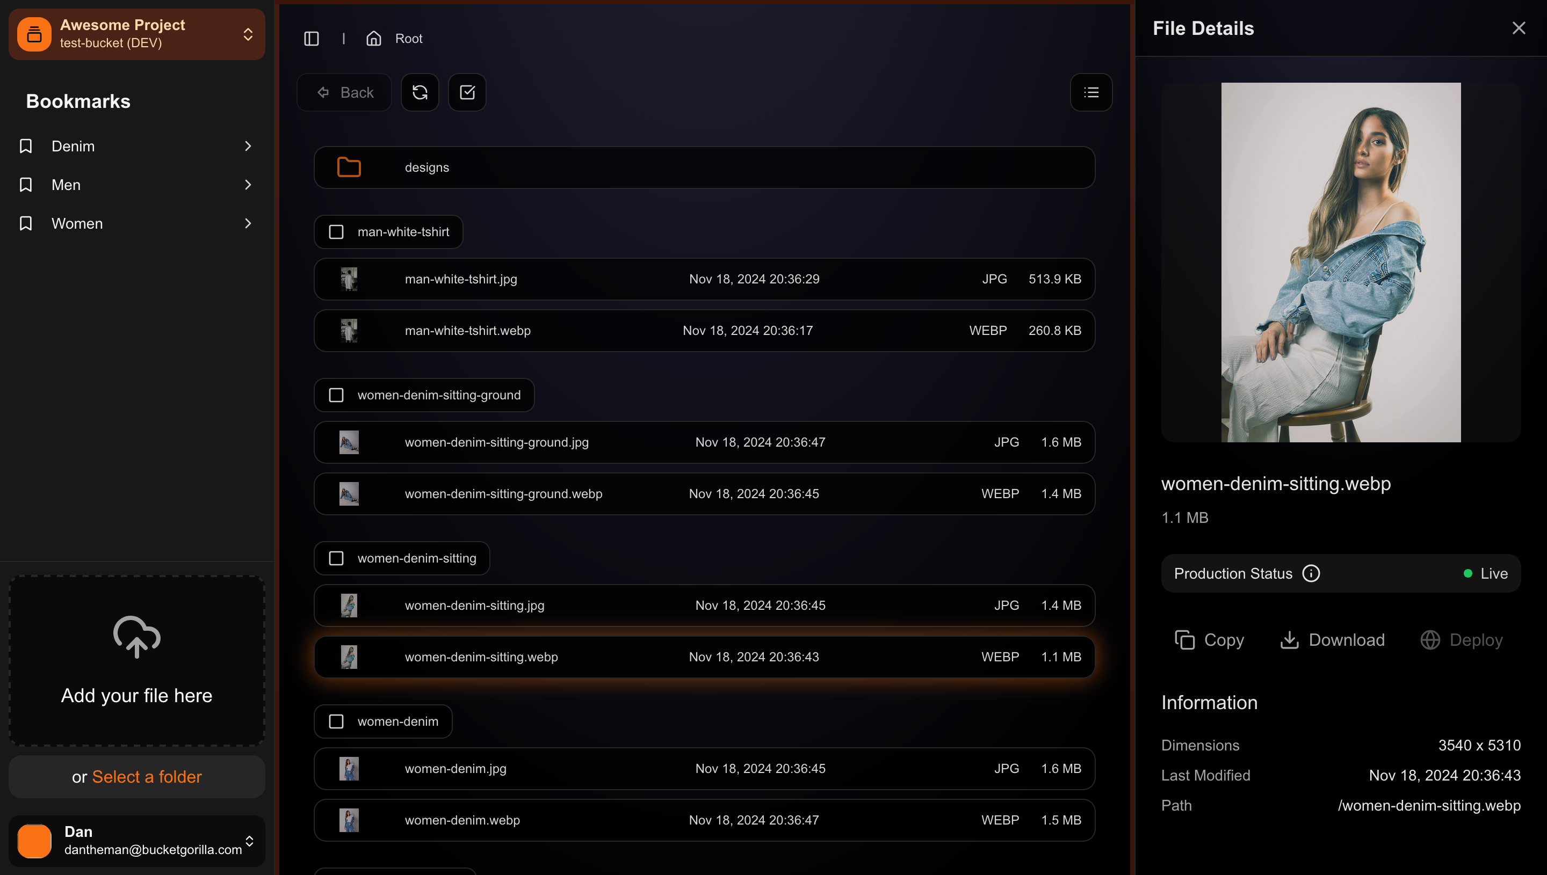Click the select-all checkmark icon button
The image size is (1547, 875).
467,92
